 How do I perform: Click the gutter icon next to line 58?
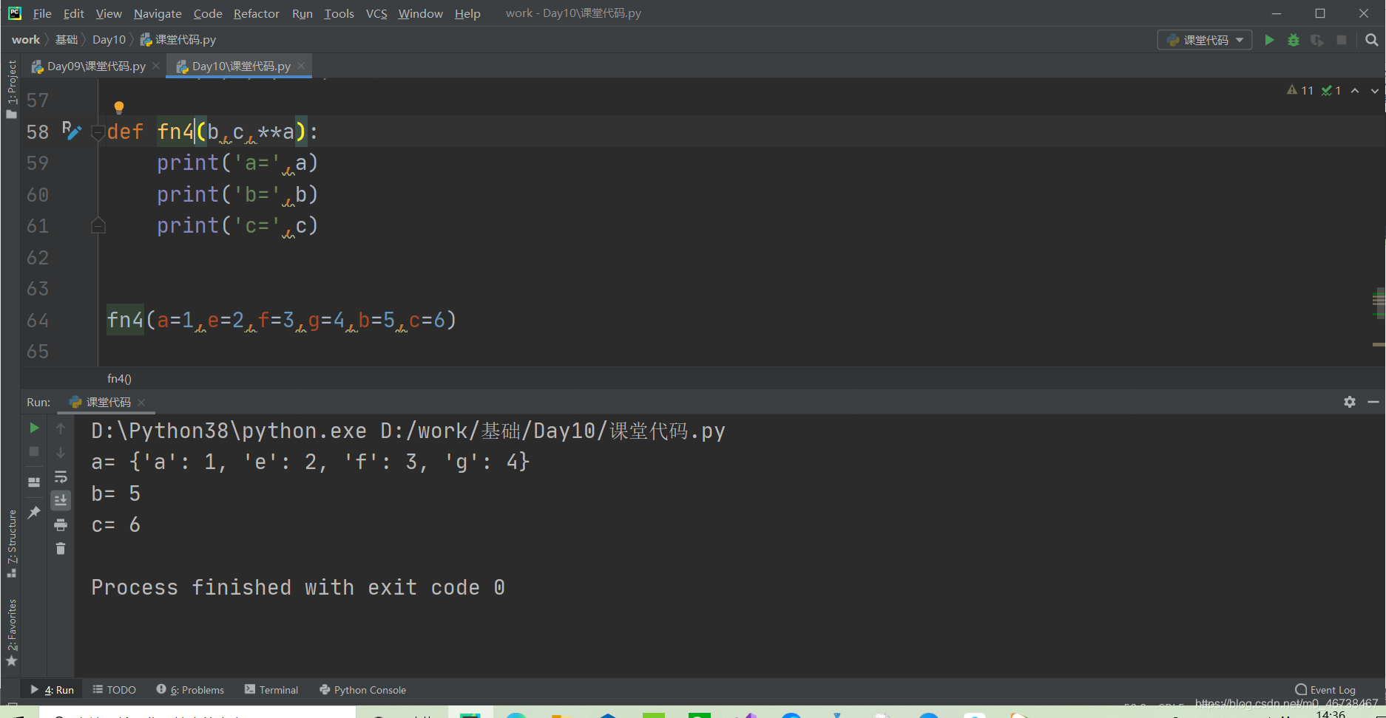coord(71,131)
